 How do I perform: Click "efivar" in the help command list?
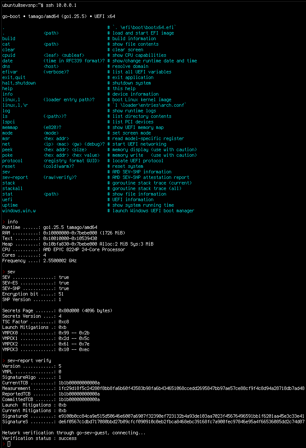[x=10, y=72]
